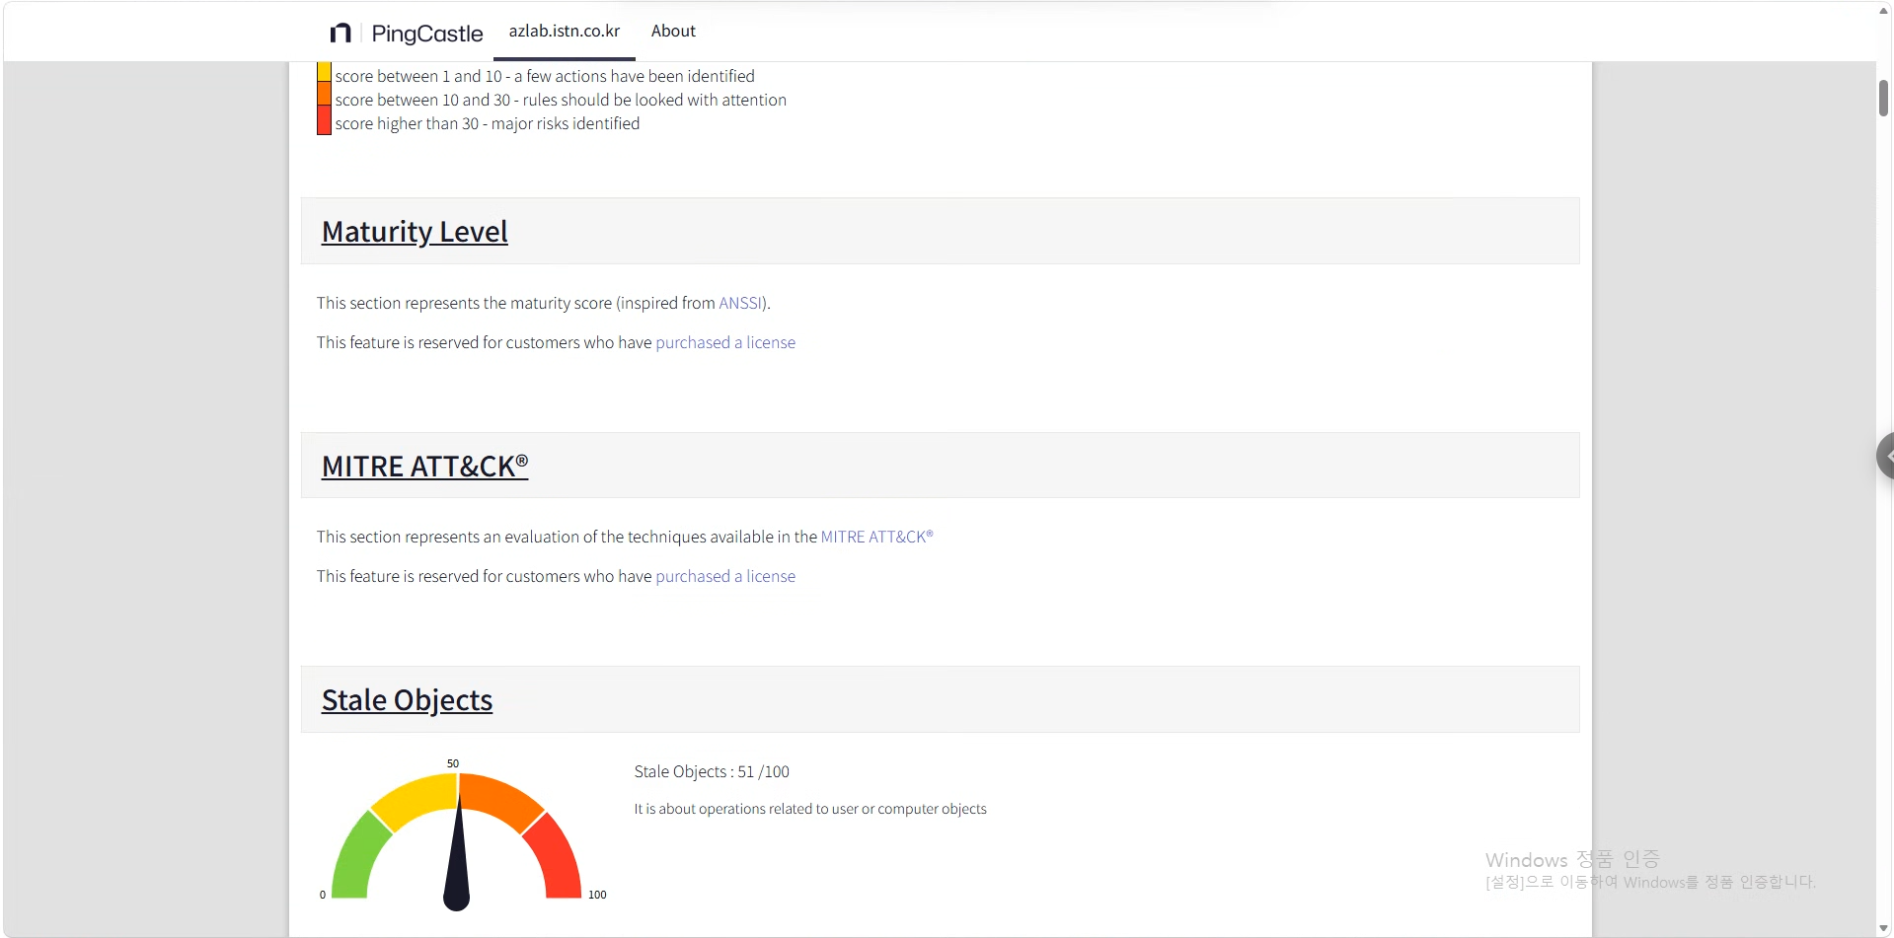Click the red score legend swatch
This screenshot has height=938, width=1894.
[324, 120]
